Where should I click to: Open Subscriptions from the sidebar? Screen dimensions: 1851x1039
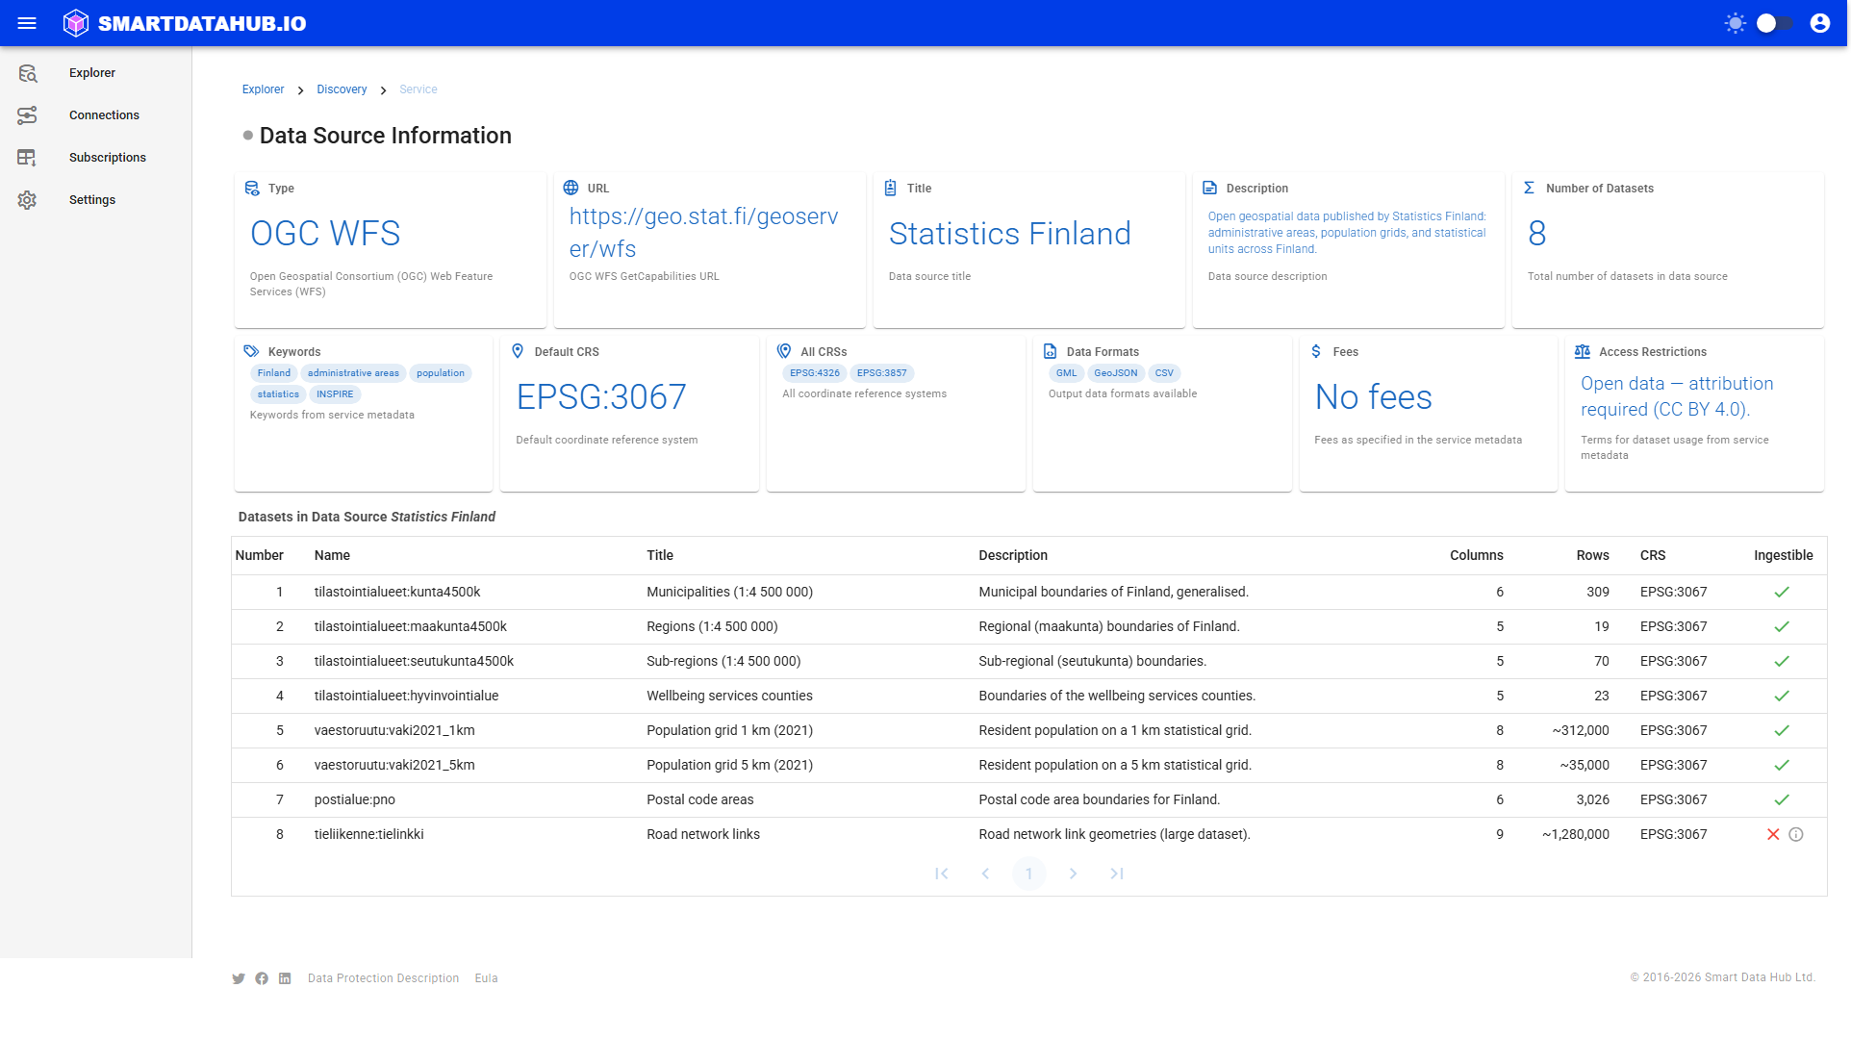click(x=108, y=158)
